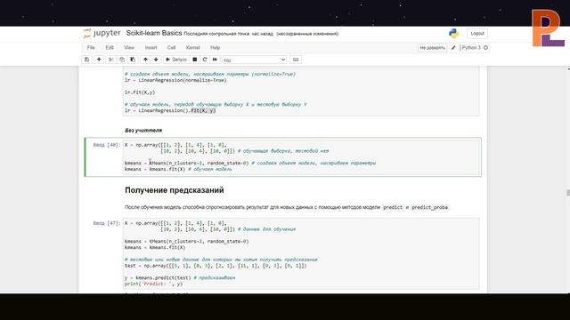Run the cell with the Запуск button
The height and width of the screenshot is (320, 570).
[x=176, y=60]
